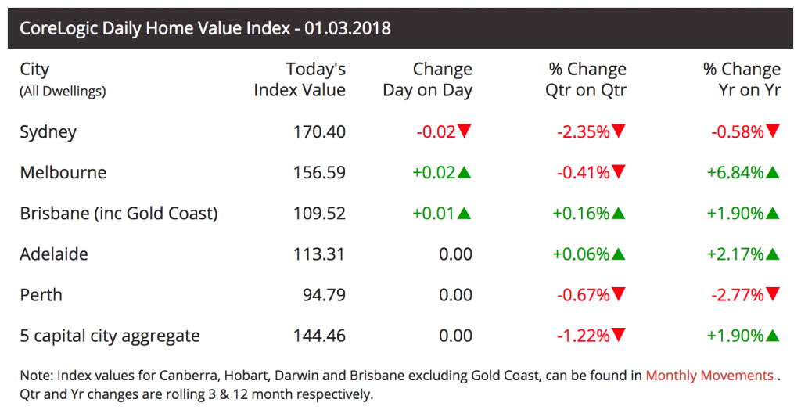The width and height of the screenshot is (801, 410).
Task: Click Adelaide's green up arrow beside +2.17%
Action: pyautogui.click(x=774, y=254)
